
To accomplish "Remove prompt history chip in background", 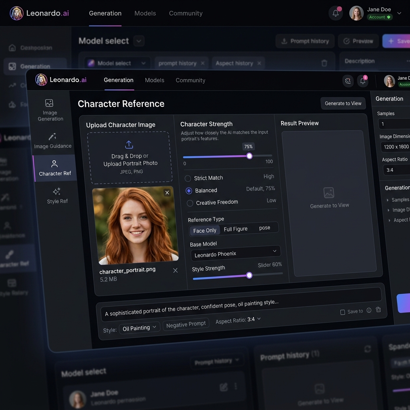I will point(203,63).
